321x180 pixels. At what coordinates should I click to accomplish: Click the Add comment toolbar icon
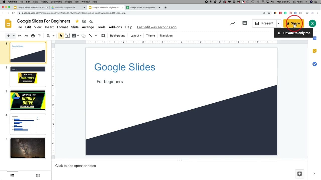[103, 36]
